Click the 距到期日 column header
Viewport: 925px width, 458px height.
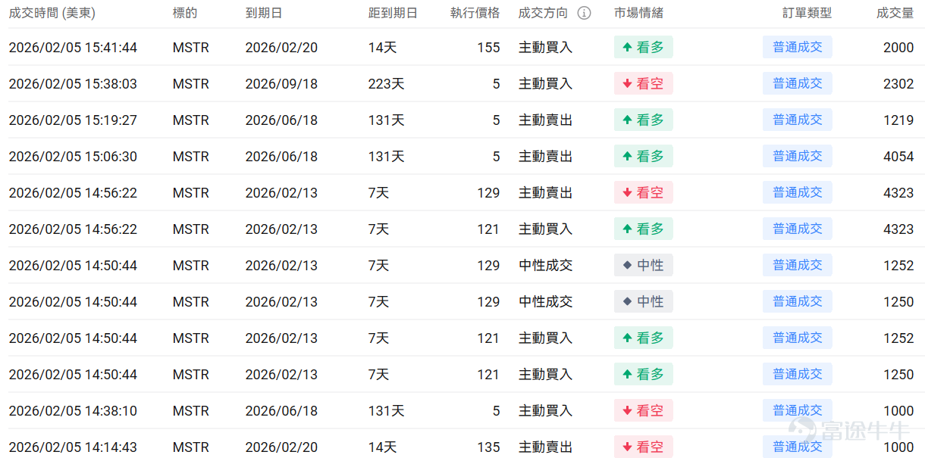pos(393,13)
